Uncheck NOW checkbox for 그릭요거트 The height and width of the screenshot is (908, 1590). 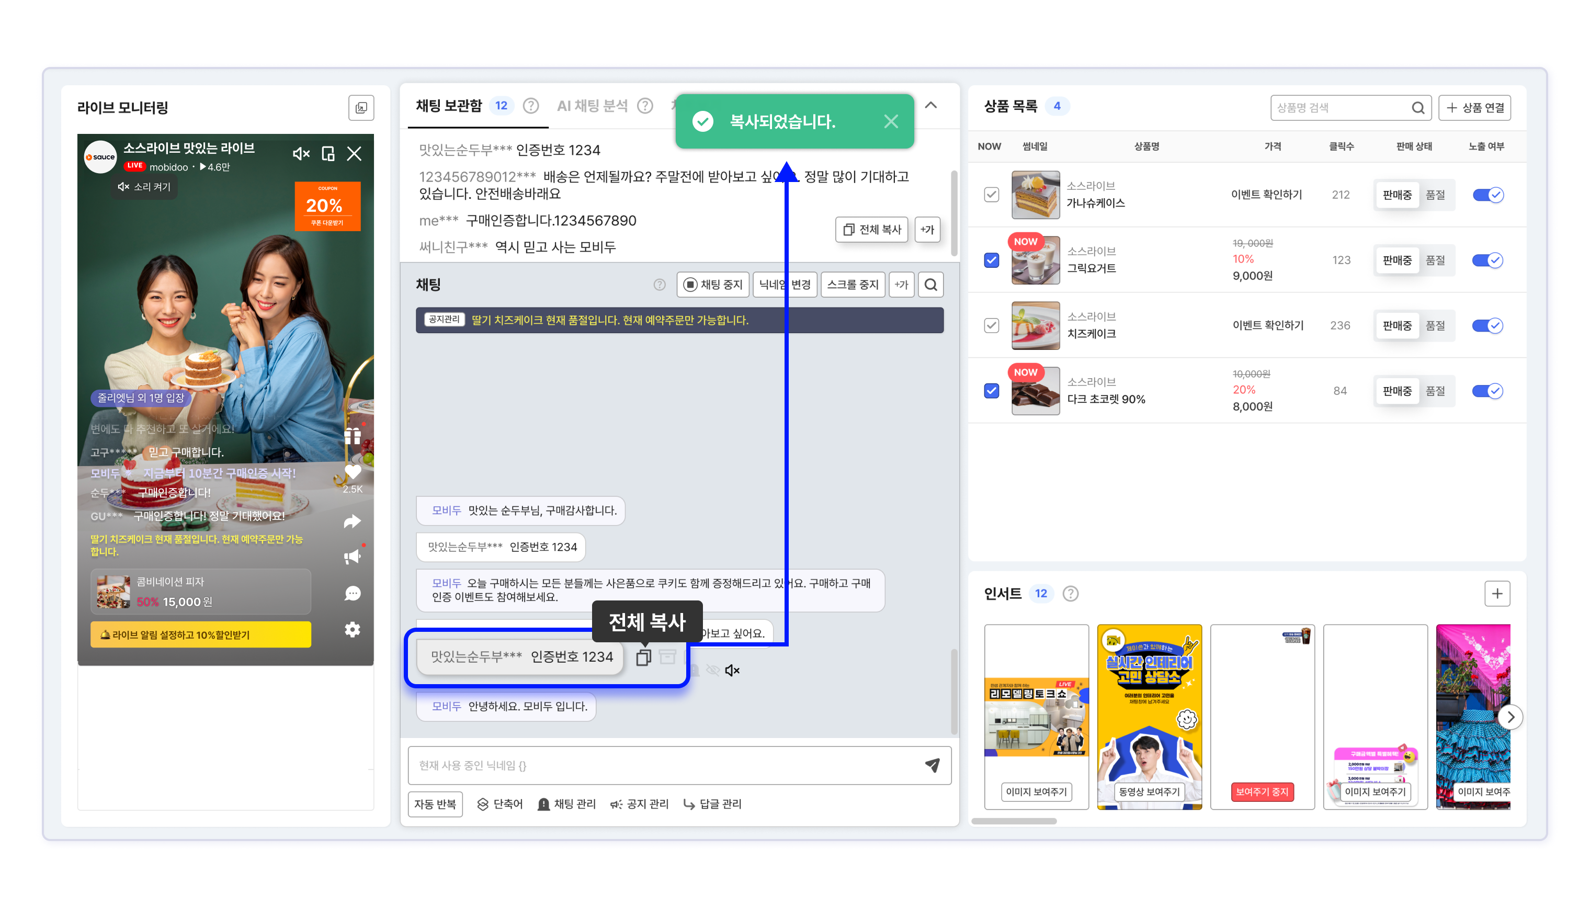(992, 260)
